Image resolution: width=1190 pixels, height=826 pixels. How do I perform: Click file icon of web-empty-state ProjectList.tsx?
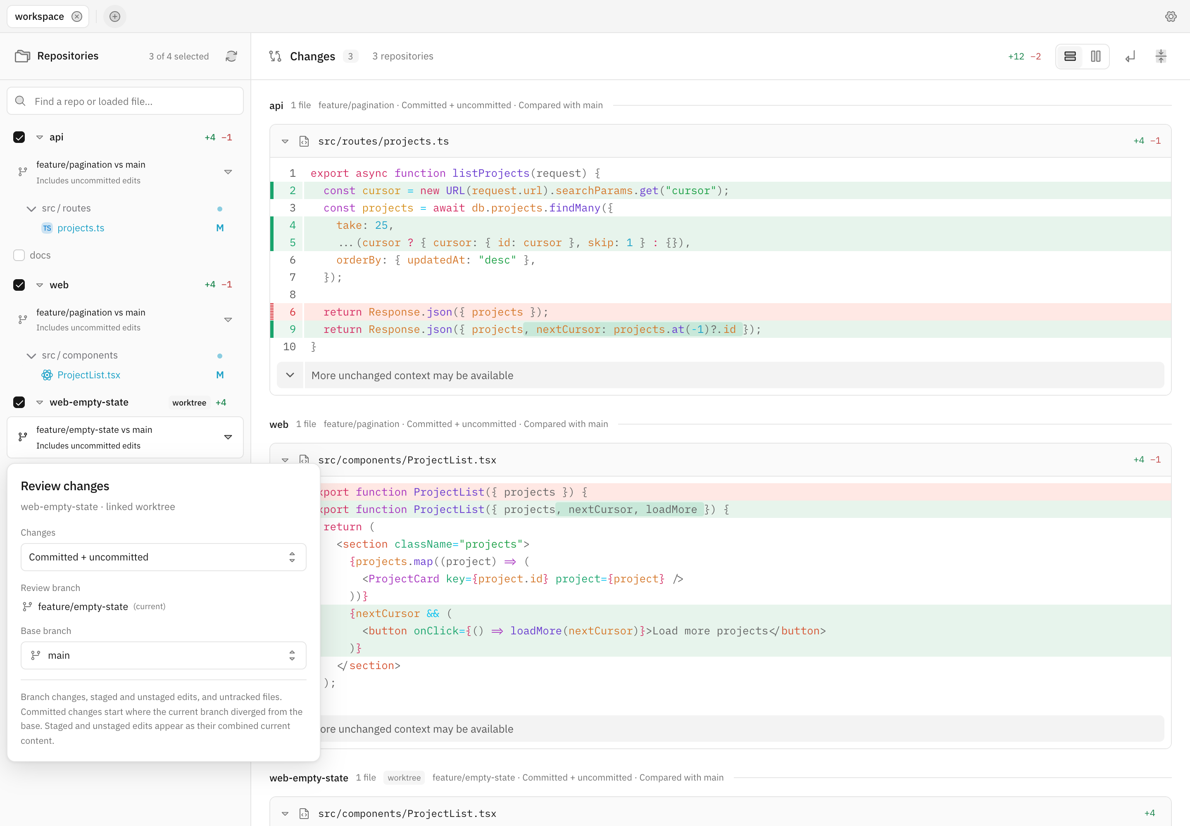(305, 814)
